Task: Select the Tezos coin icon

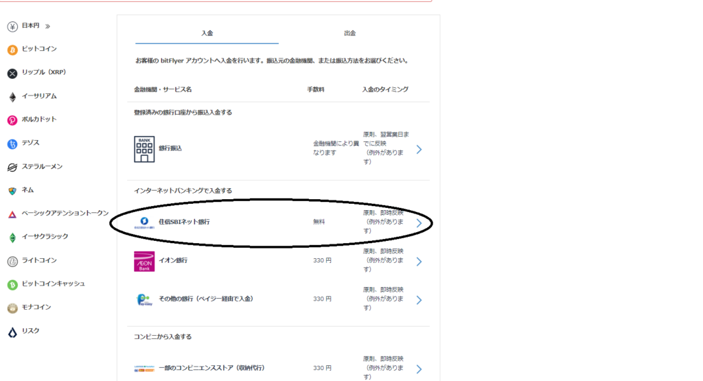Action: tap(12, 143)
